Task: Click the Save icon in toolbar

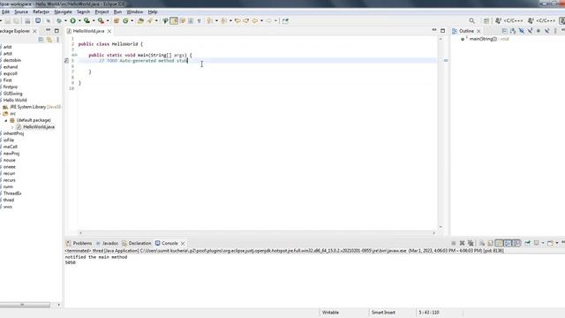Action: 8,21
